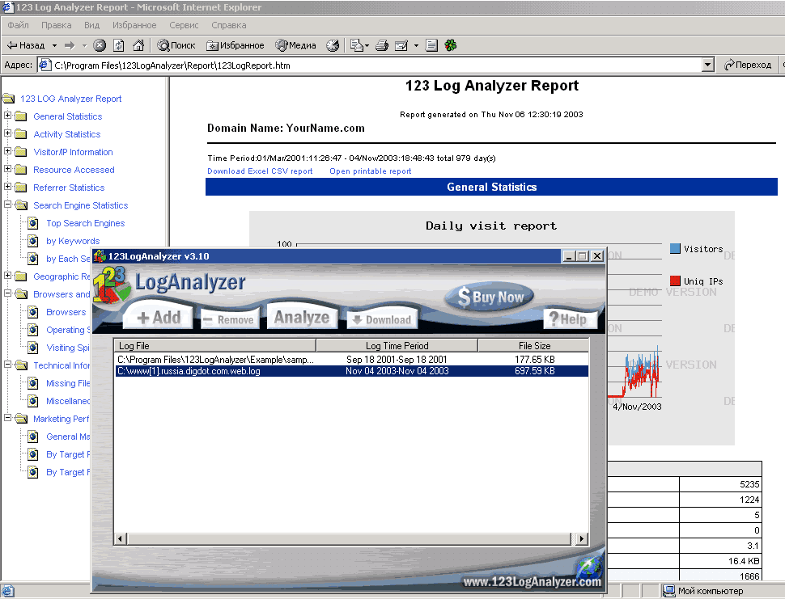The image size is (785, 599).
Task: Open Top Search Engines report
Action: (x=85, y=223)
